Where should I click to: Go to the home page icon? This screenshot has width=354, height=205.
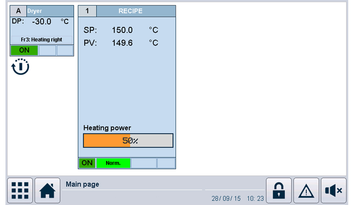47,190
